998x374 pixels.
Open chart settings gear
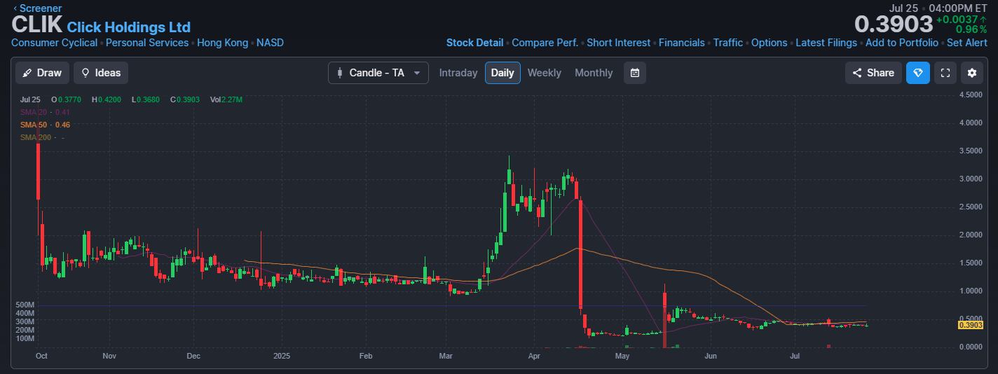pyautogui.click(x=971, y=73)
